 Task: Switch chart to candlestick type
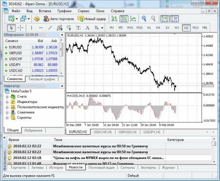pyautogui.click(x=124, y=19)
